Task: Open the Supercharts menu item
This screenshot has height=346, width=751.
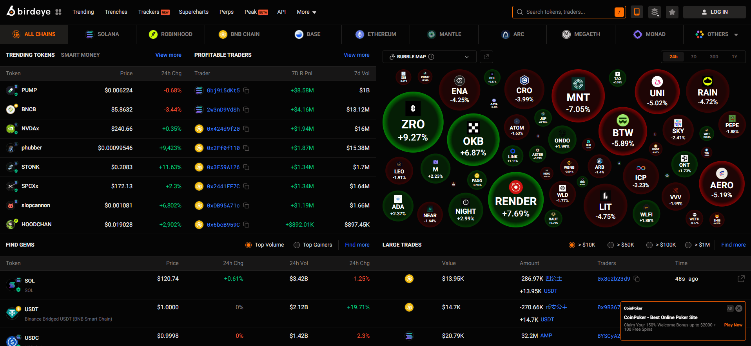Action: click(194, 12)
